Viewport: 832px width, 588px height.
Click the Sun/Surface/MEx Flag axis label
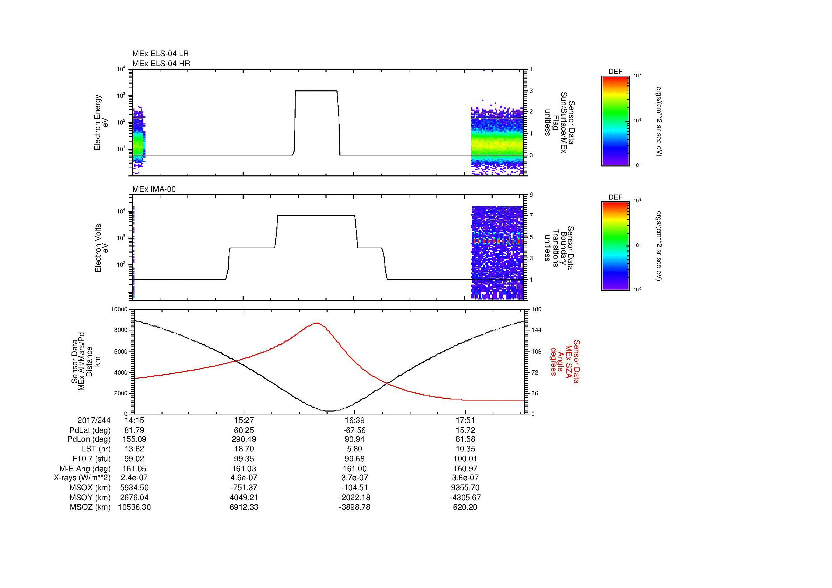560,122
